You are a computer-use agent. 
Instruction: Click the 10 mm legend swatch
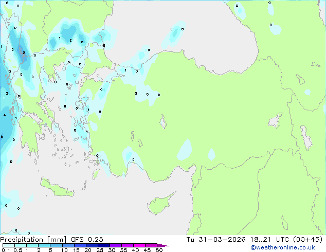(x=68, y=245)
